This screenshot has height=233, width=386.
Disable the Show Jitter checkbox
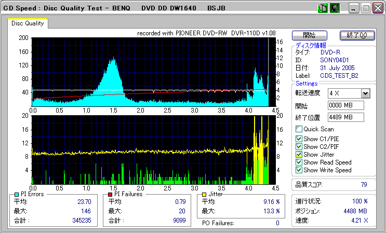point(299,154)
